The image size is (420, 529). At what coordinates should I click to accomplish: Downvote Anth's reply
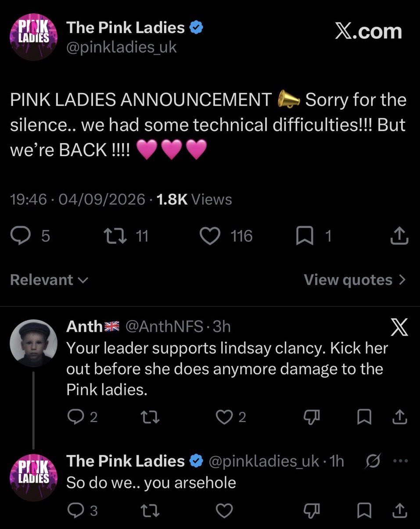[313, 418]
